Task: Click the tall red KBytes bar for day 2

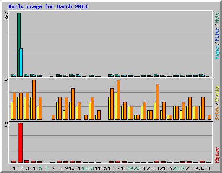Action: pyautogui.click(x=20, y=143)
